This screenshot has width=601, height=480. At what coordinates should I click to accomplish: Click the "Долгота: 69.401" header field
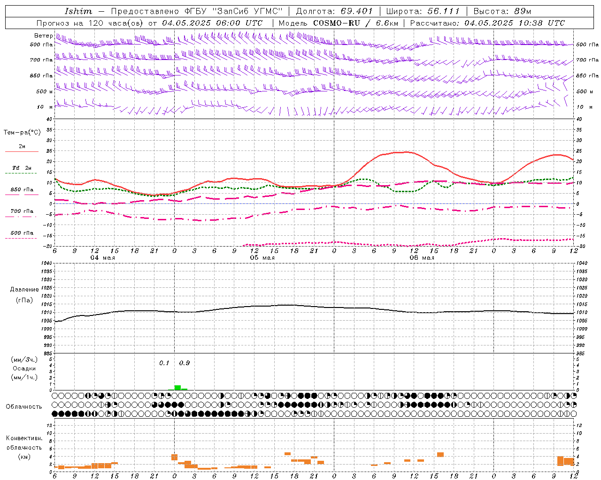(334, 11)
